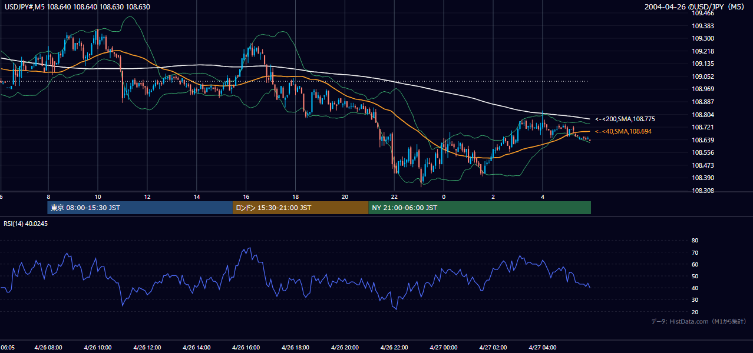Click the 4/26 08:00 time axis label
This screenshot has width=753, height=353.
click(x=49, y=347)
